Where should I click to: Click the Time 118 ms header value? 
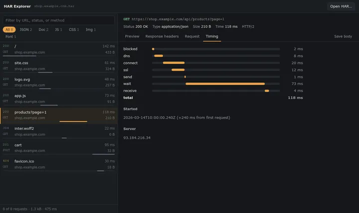[x=231, y=26]
